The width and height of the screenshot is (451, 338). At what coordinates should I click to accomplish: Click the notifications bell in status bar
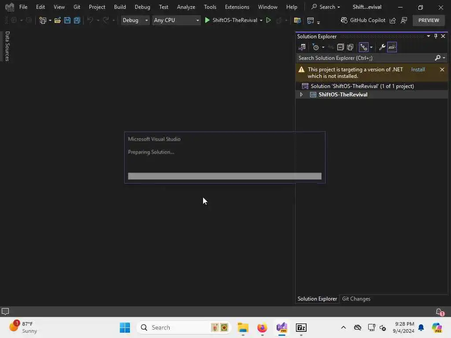pyautogui.click(x=439, y=312)
